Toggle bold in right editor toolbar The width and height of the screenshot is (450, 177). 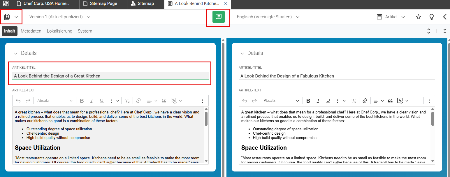click(x=308, y=101)
